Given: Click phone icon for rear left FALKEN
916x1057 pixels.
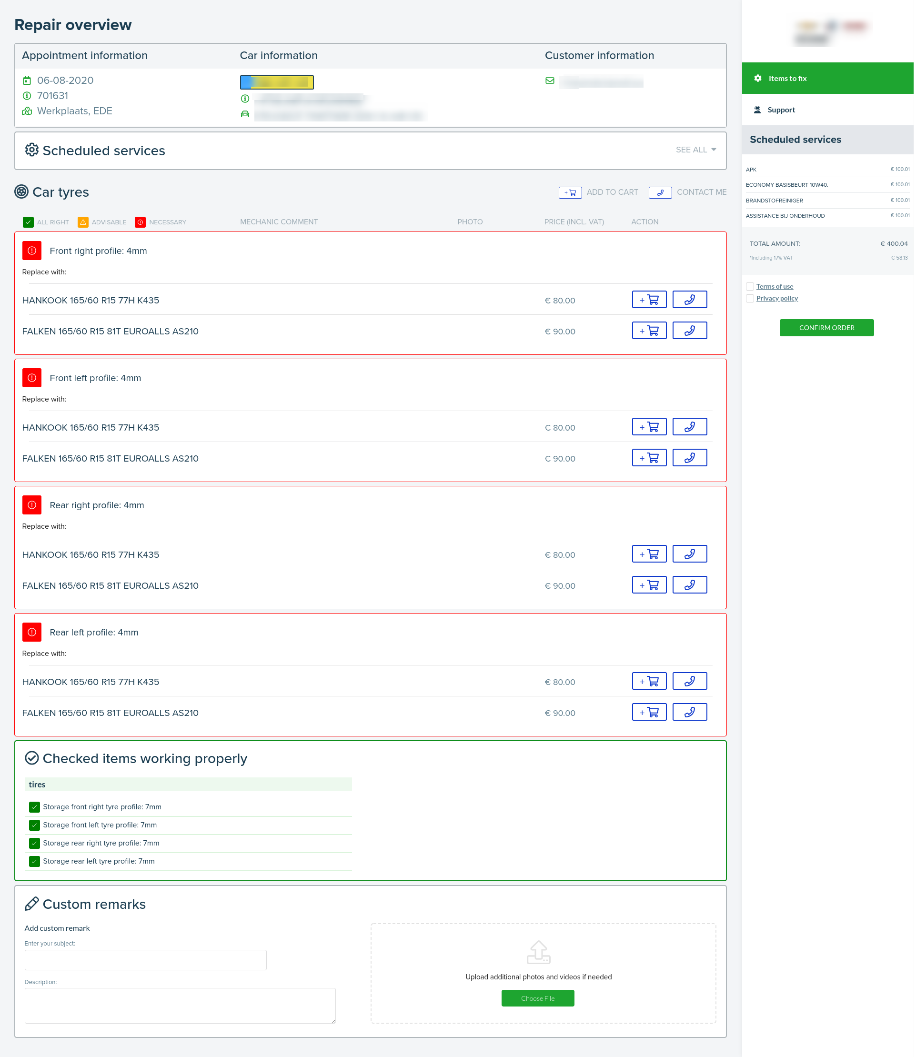Looking at the screenshot, I should pos(690,712).
